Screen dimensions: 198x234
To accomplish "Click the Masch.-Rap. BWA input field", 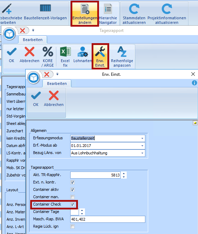I will (108, 219).
